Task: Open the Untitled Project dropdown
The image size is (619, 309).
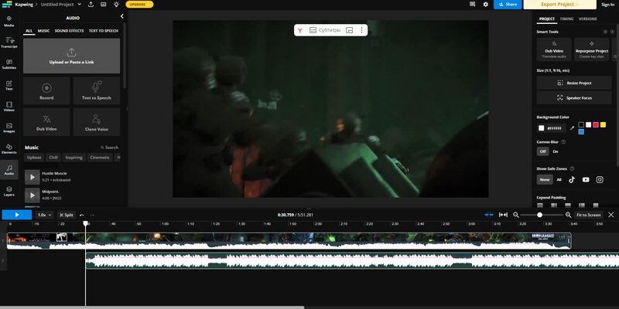Action: [x=61, y=5]
